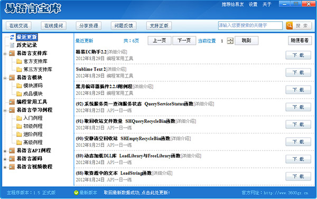Download the LoadLibrary与FreeLibrary函数 entry
Screen dimensions: 317x199
coord(299,159)
